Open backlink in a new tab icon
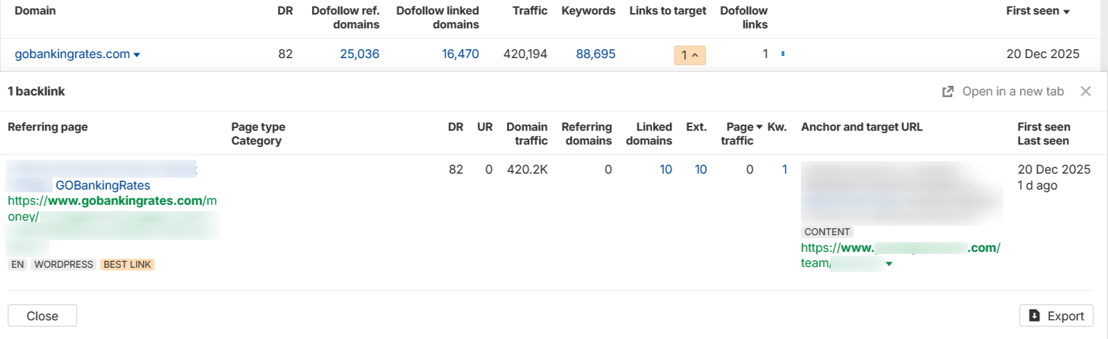 pyautogui.click(x=948, y=91)
